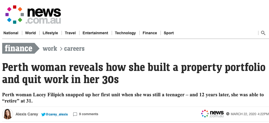The width and height of the screenshot is (269, 123).
Task: Open the World section
Action: tap(30, 33)
